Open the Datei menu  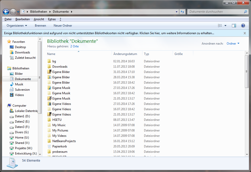(8, 19)
